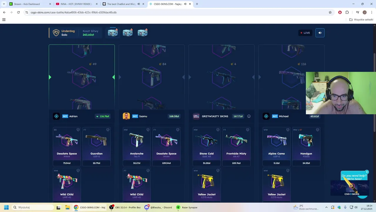The width and height of the screenshot is (376, 212).
Task: Open the Guardian USP-S skin card
Action: (97, 147)
